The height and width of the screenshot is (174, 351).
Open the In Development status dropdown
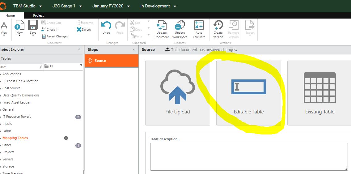pos(159,6)
